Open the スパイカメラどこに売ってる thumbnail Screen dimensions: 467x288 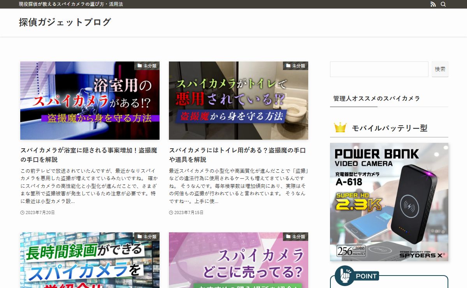pos(239,260)
